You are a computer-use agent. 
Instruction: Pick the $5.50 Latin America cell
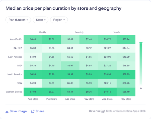pos(70,57)
